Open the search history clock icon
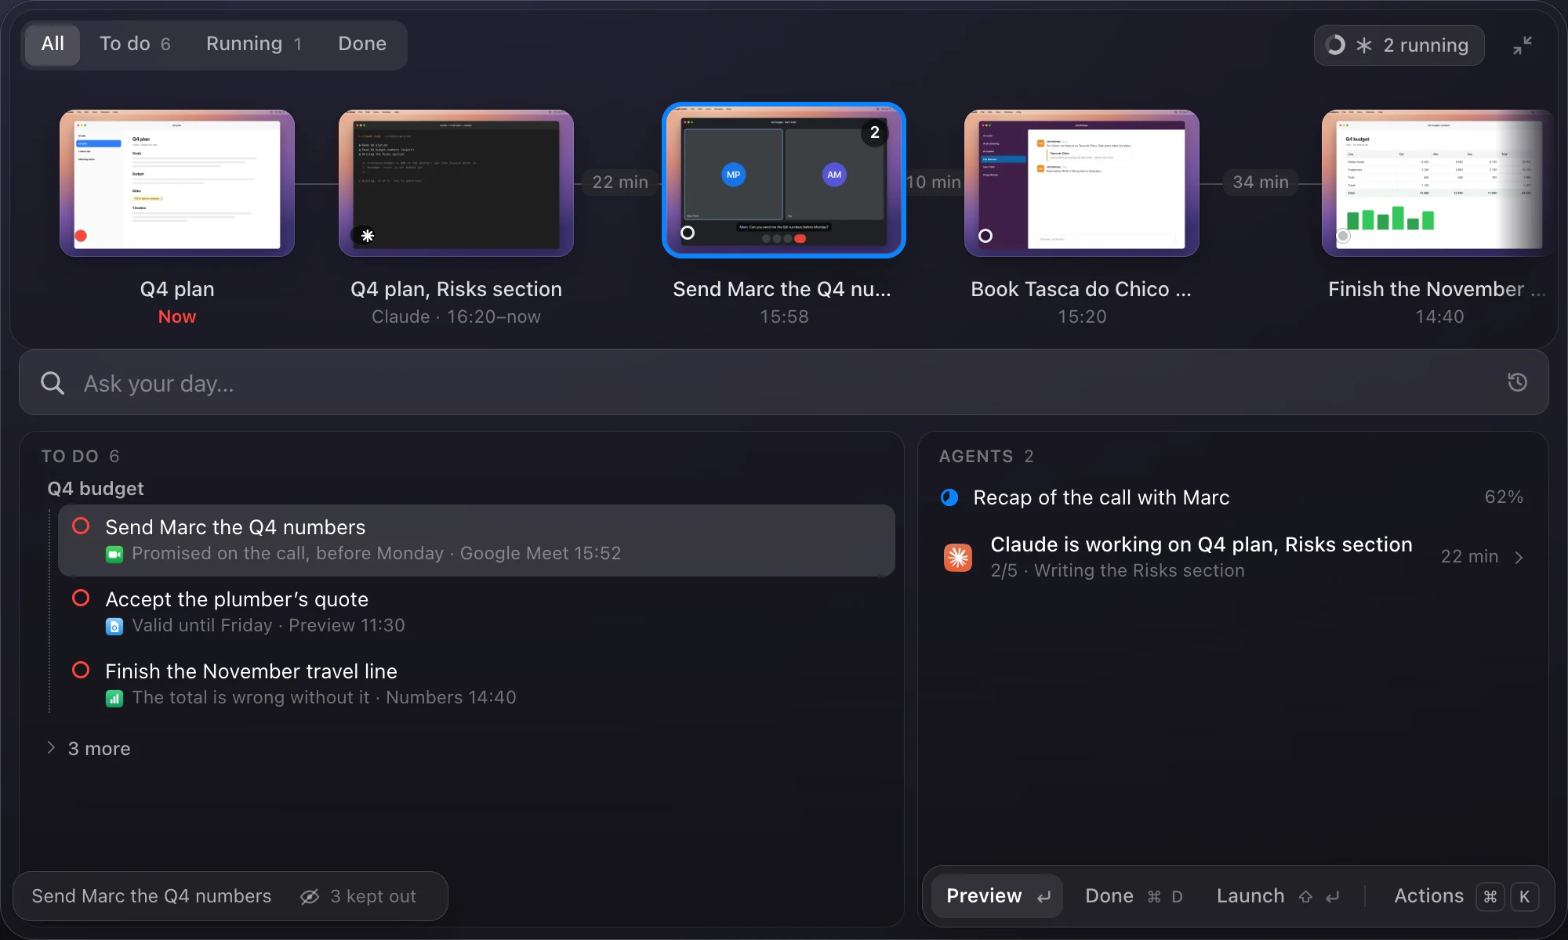Viewport: 1568px width, 940px height. 1517,382
